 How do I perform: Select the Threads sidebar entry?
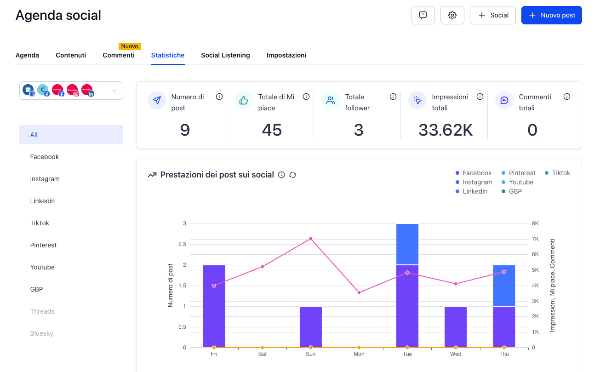tap(71, 311)
